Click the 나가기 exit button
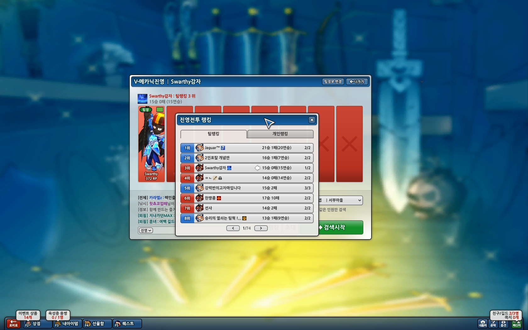528x330 pixels. click(x=357, y=82)
